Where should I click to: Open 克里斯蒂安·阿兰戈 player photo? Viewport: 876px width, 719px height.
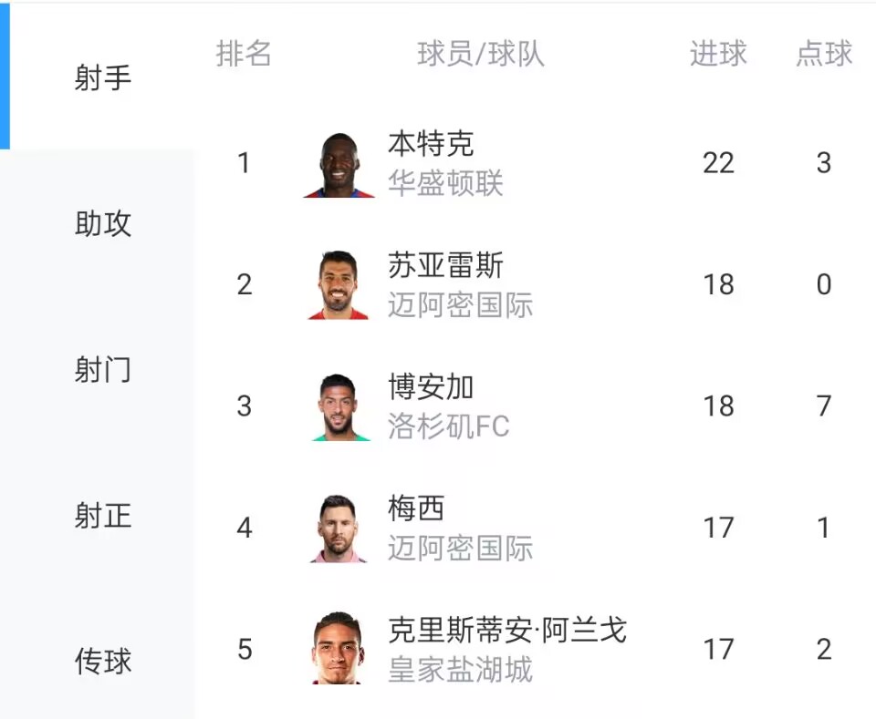point(339,648)
